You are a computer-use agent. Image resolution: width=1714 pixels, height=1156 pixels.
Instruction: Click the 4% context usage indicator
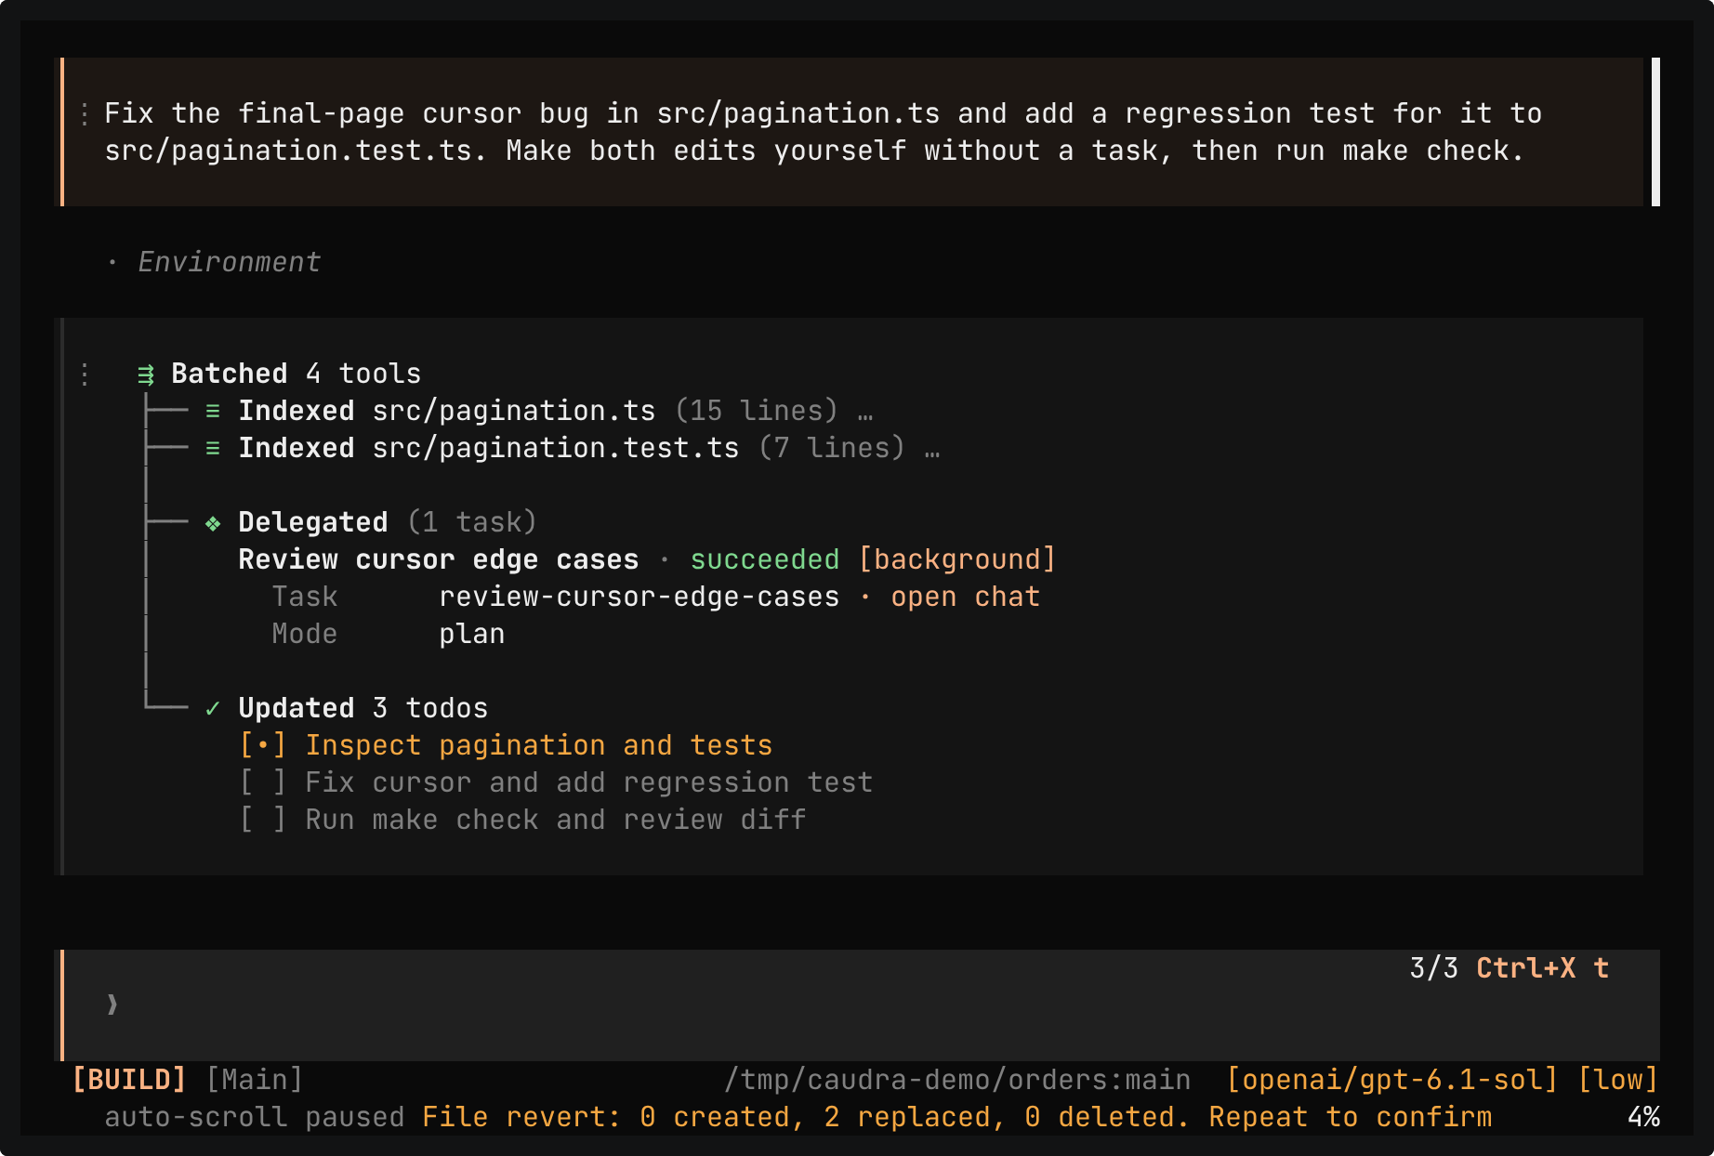pos(1643,1117)
